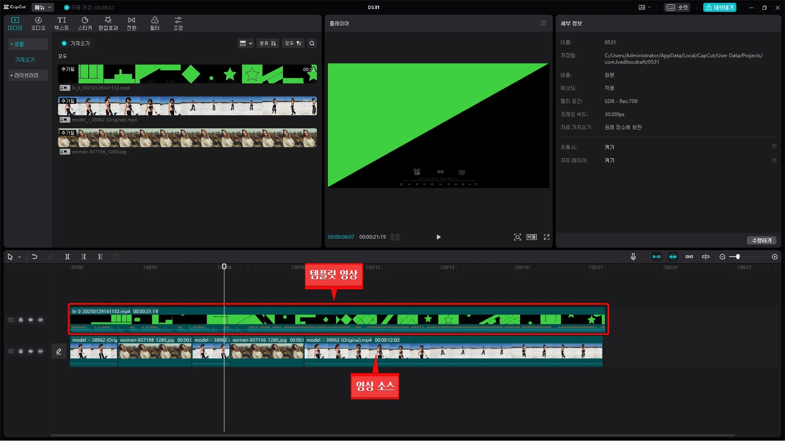Image resolution: width=785 pixels, height=441 pixels.
Task: Click the 00:00:06:07 current timecode
Action: [x=341, y=237]
